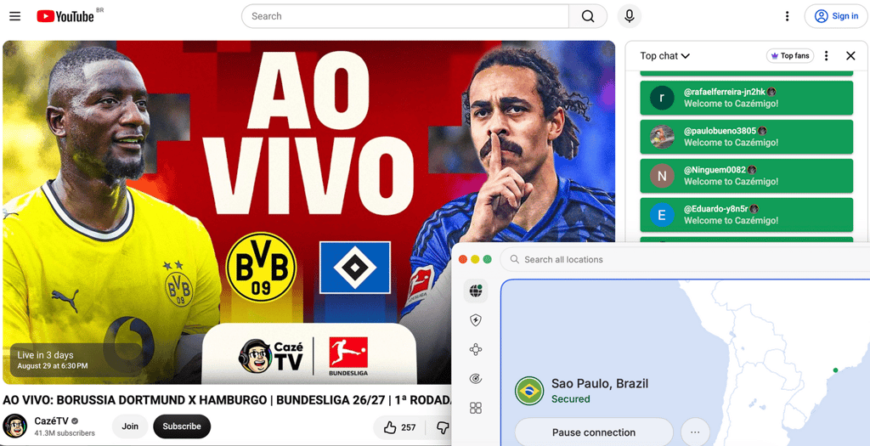Pause the VPN connection
870x446 pixels.
[x=594, y=432]
